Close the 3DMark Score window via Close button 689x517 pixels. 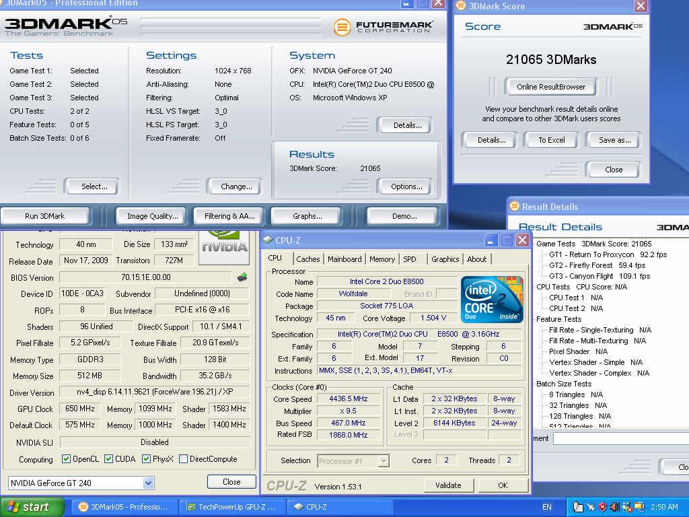pyautogui.click(x=614, y=170)
